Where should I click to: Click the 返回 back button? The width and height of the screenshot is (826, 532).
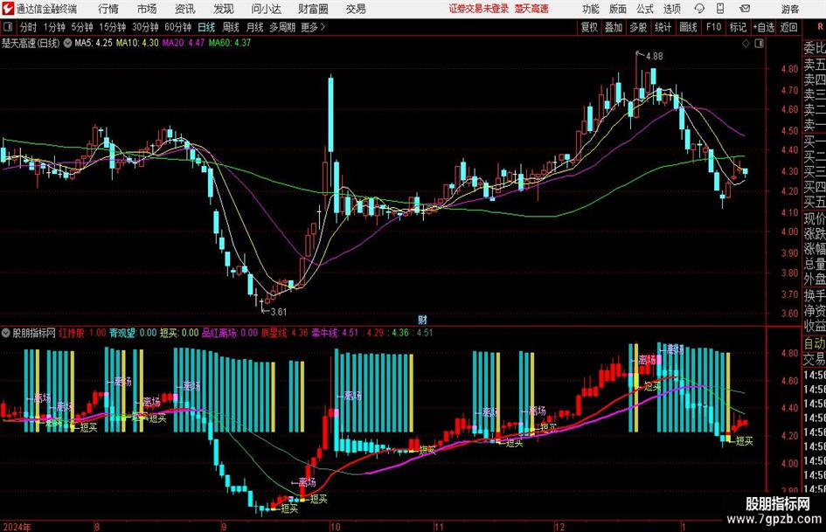pyautogui.click(x=788, y=27)
